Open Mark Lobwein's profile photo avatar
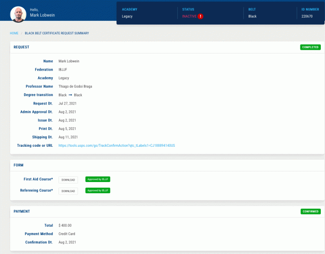Screen dimensions: 325x254 pyautogui.click(x=18, y=14)
